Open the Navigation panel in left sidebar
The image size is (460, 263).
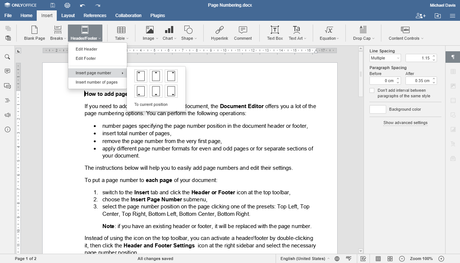(7, 100)
